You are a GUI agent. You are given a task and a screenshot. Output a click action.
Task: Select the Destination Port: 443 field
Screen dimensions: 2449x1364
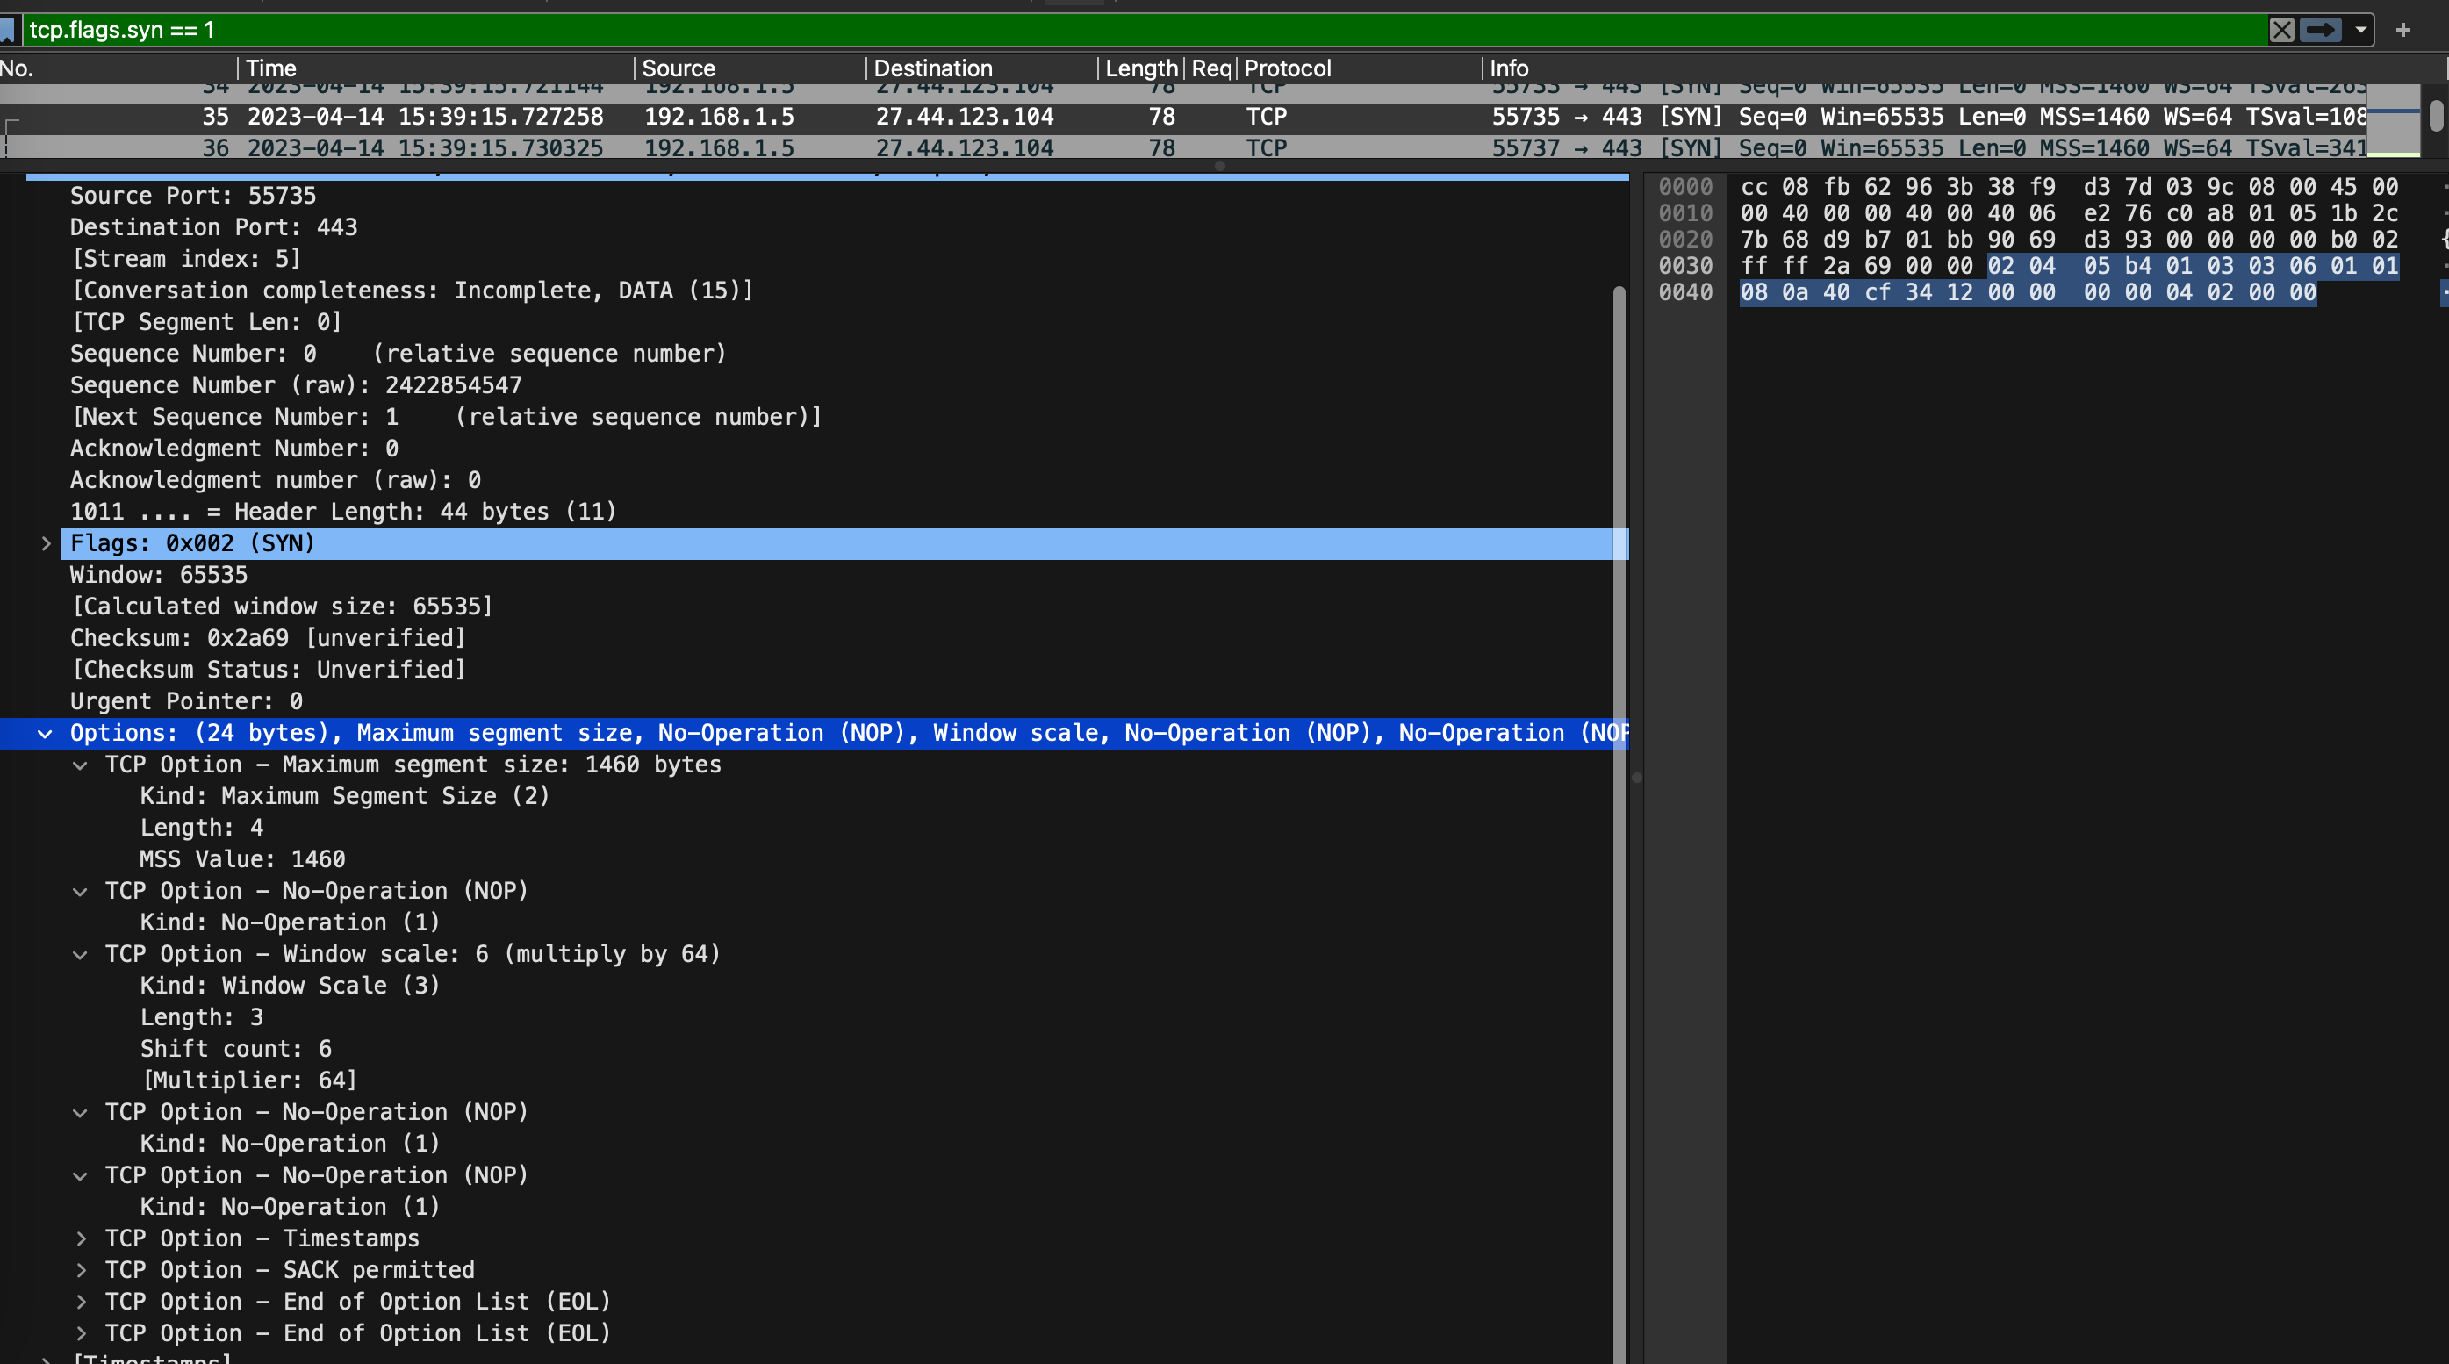(x=214, y=227)
